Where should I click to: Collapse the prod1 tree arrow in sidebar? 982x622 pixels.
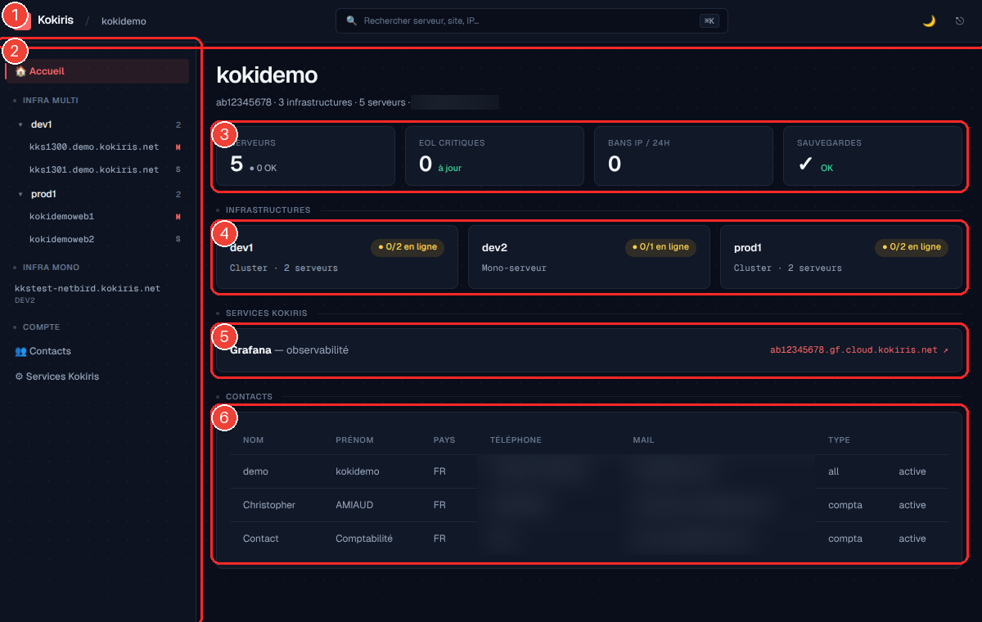[x=20, y=195]
